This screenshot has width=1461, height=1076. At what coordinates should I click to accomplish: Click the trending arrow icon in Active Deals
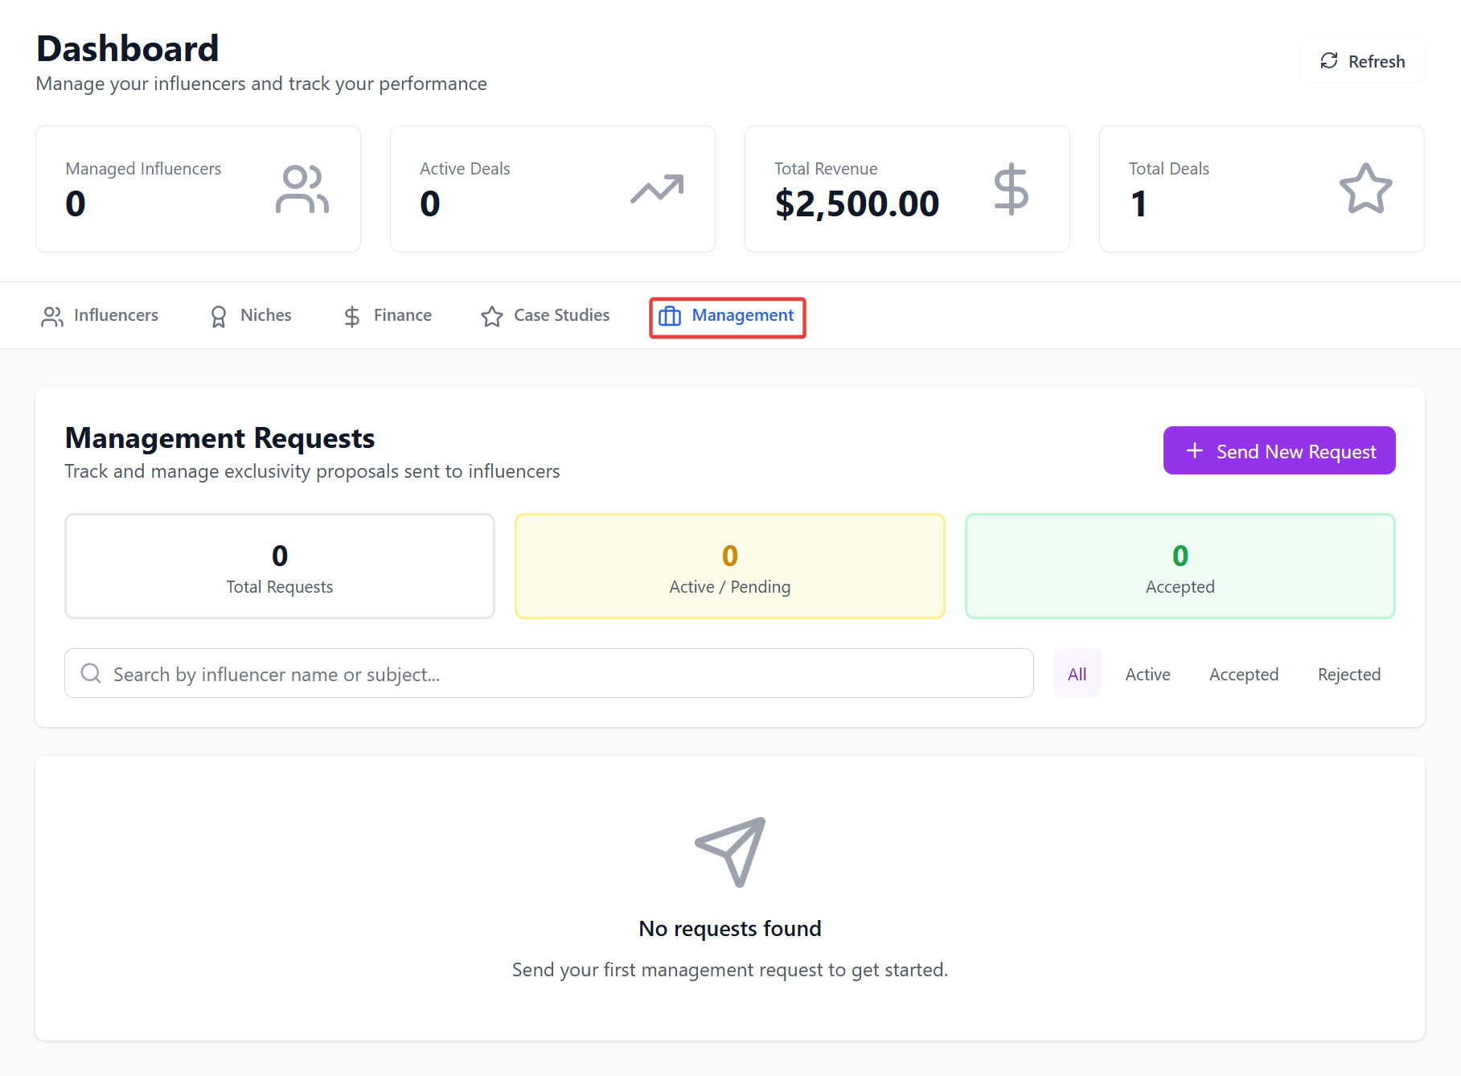click(x=657, y=189)
